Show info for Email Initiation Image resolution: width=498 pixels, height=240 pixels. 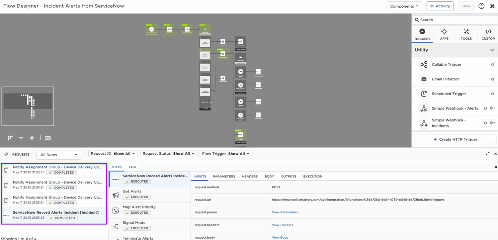492,79
